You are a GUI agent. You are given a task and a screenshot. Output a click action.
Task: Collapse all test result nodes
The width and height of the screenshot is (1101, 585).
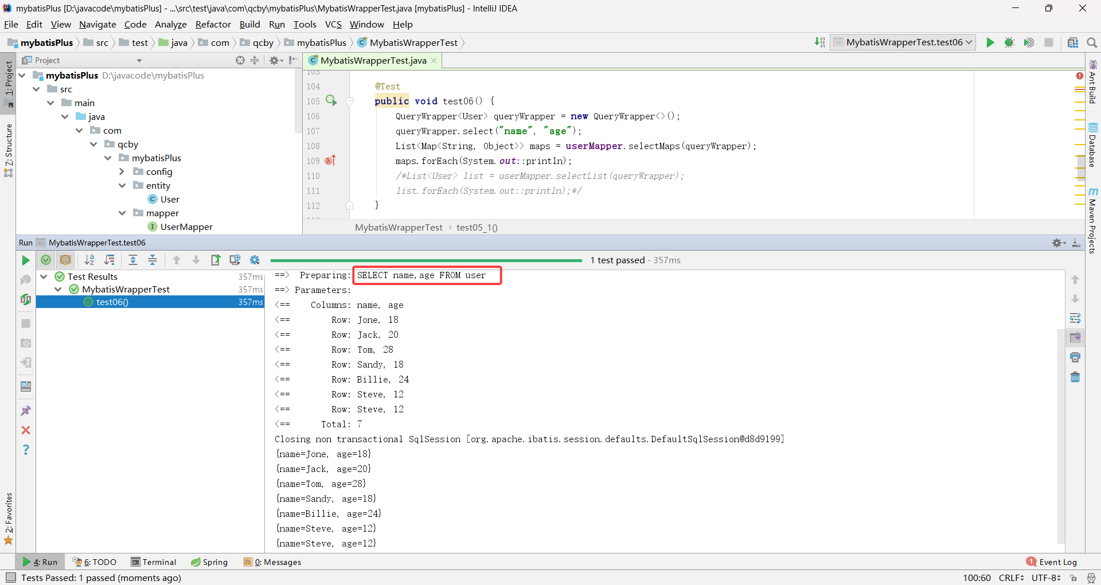tap(153, 260)
